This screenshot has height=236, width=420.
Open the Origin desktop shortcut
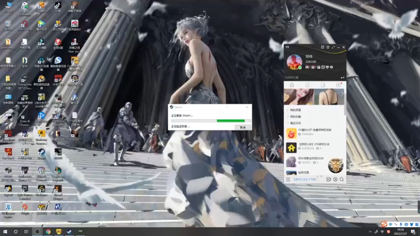(25, 209)
